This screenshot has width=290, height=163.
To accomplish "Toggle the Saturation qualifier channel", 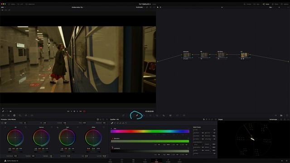I will click(x=112, y=139).
